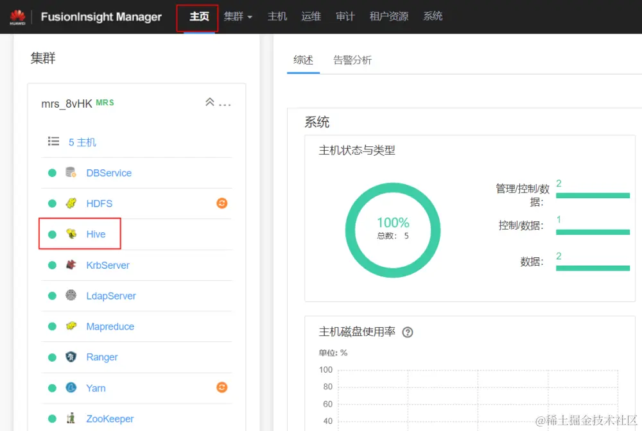The height and width of the screenshot is (431, 642).
Task: Click green status dot for ZooKeeper
Action: click(x=52, y=419)
